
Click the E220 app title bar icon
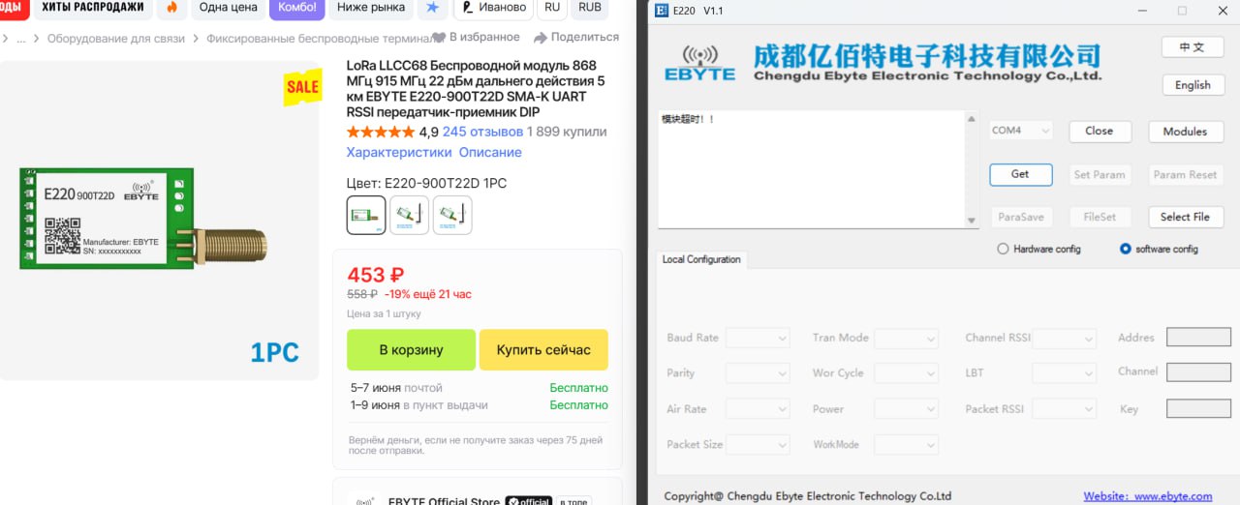[661, 11]
